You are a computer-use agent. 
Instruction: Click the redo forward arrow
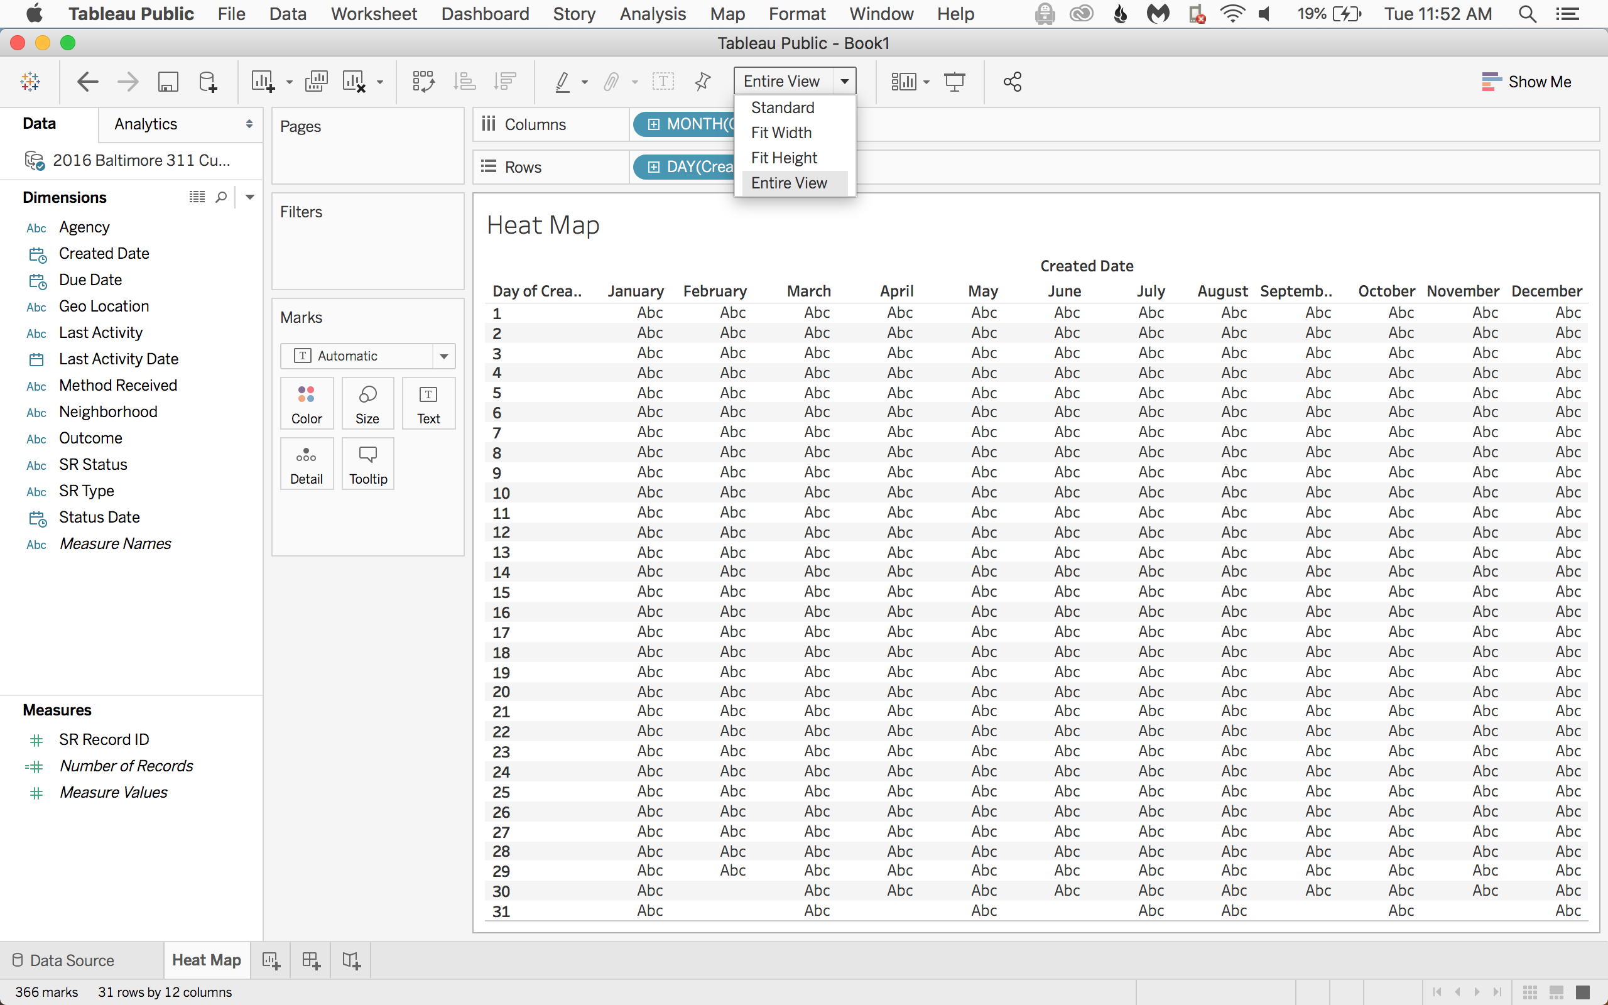[128, 82]
